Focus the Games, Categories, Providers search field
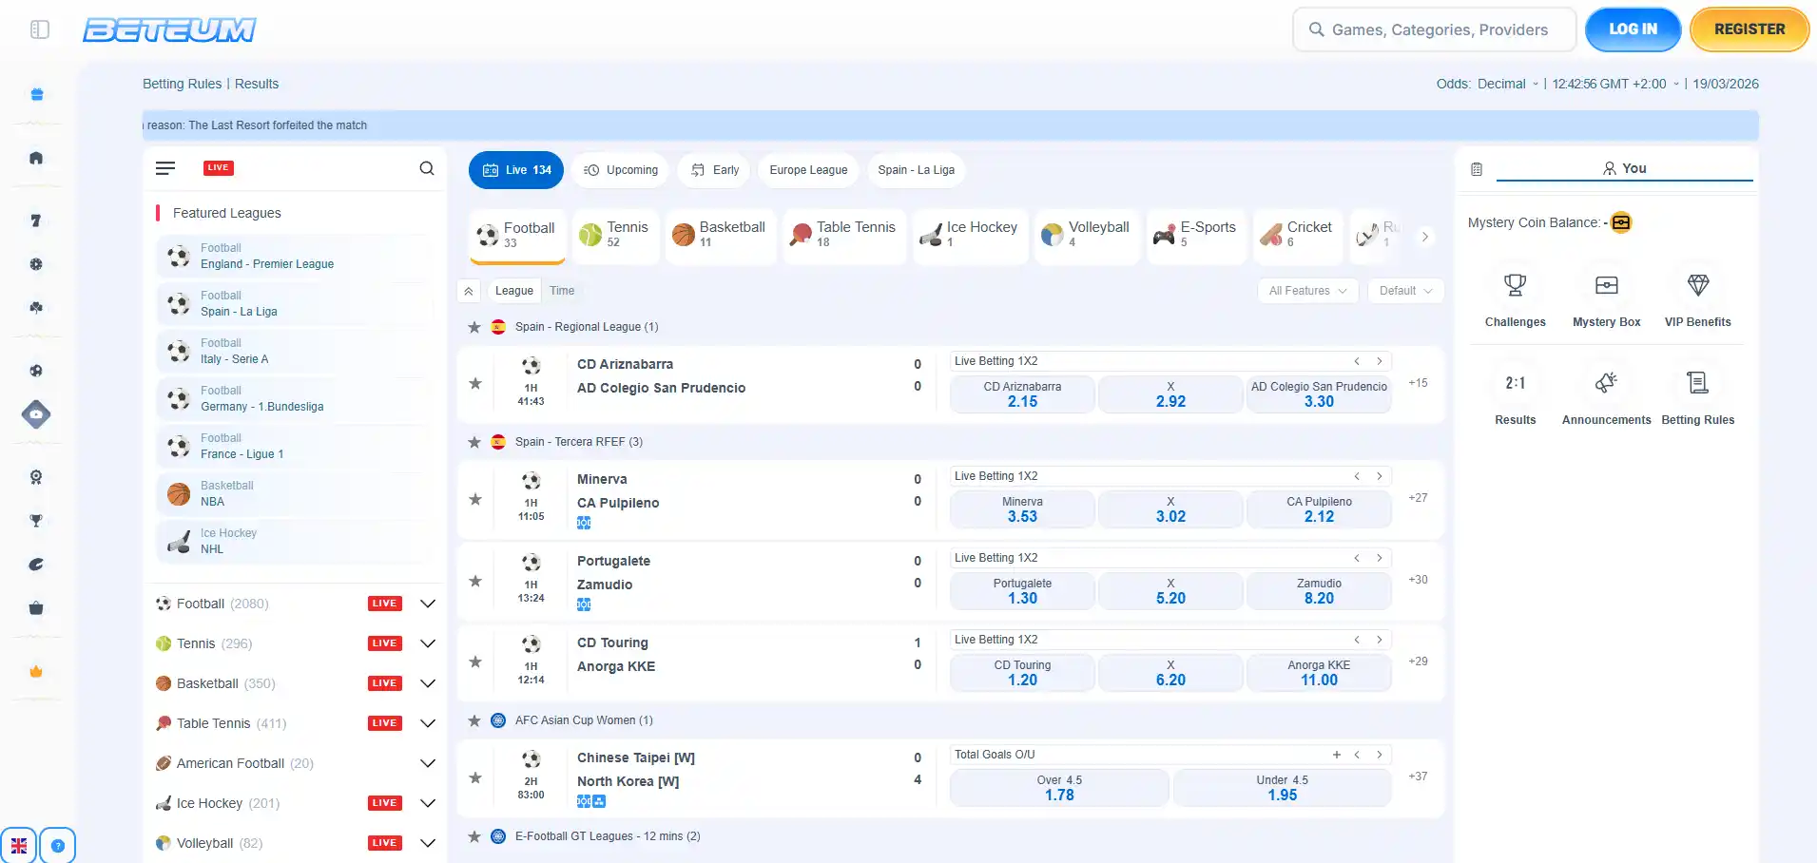 (x=1435, y=29)
